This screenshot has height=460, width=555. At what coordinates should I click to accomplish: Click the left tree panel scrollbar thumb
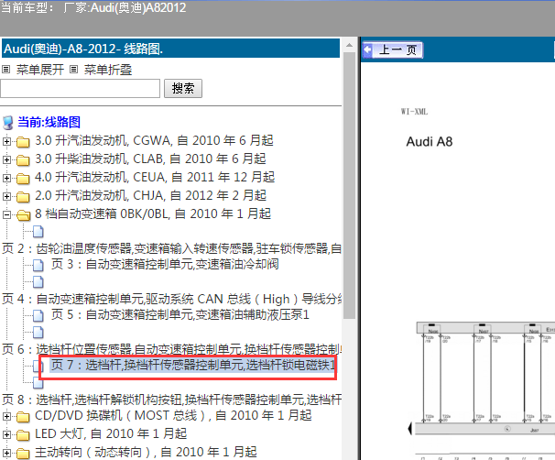coord(349,186)
